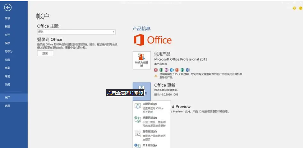Image resolution: width=303 pixels, height=148 pixels.
Task: Open the 信息 page
Action: (7, 18)
